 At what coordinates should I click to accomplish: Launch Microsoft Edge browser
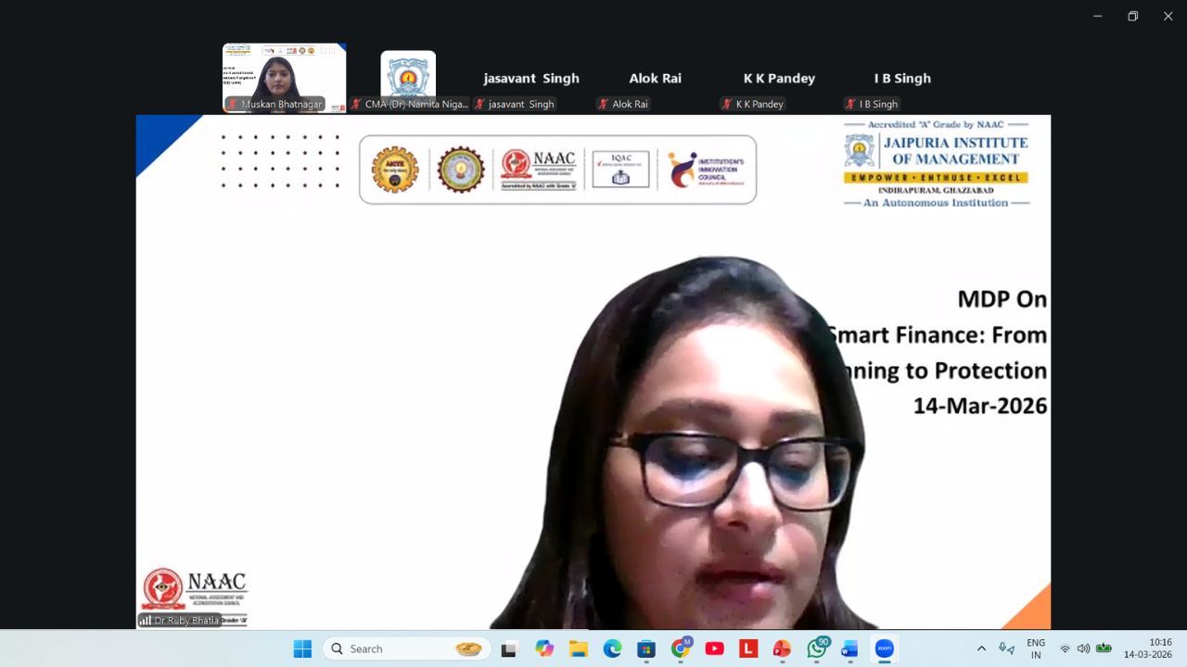pyautogui.click(x=612, y=648)
